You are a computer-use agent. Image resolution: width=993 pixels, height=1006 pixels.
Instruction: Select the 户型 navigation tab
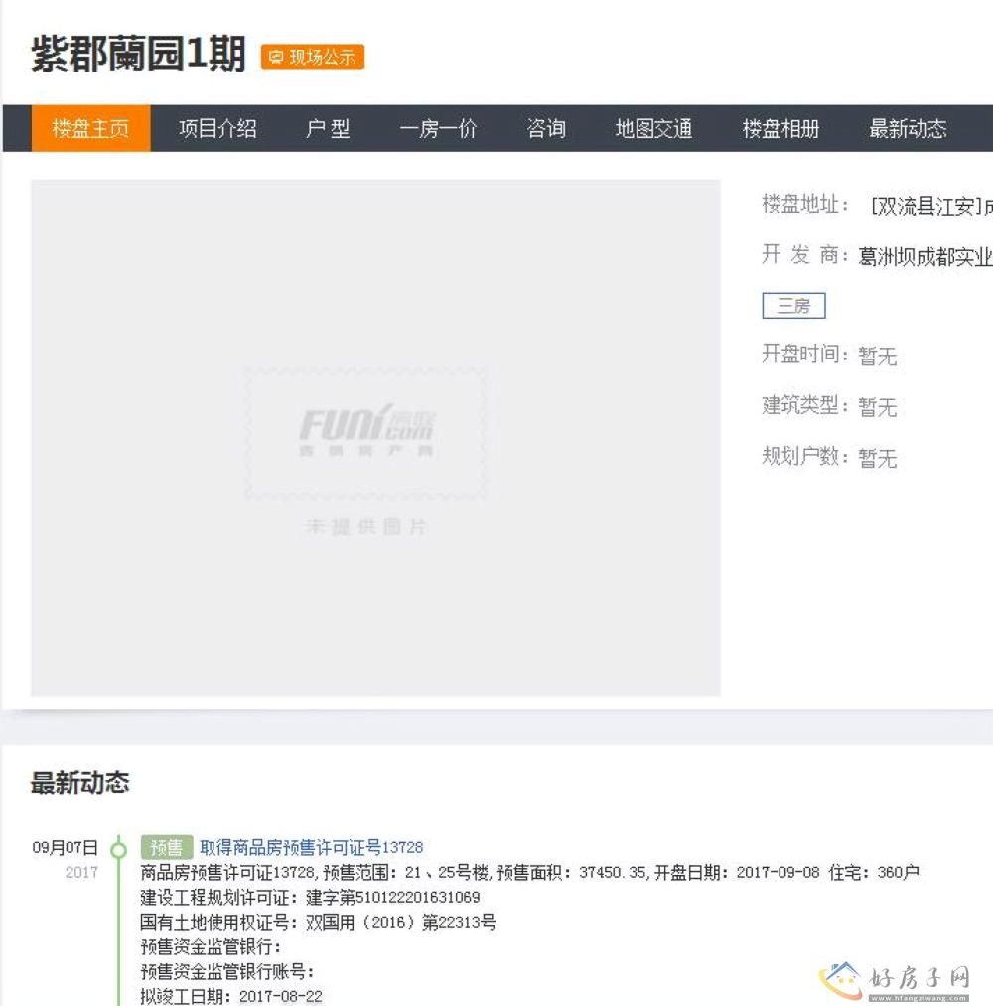click(328, 129)
